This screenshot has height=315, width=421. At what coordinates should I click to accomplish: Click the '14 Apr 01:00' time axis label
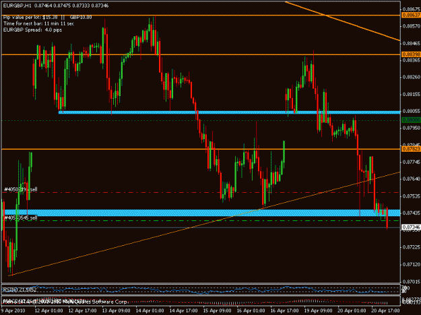coord(150,311)
